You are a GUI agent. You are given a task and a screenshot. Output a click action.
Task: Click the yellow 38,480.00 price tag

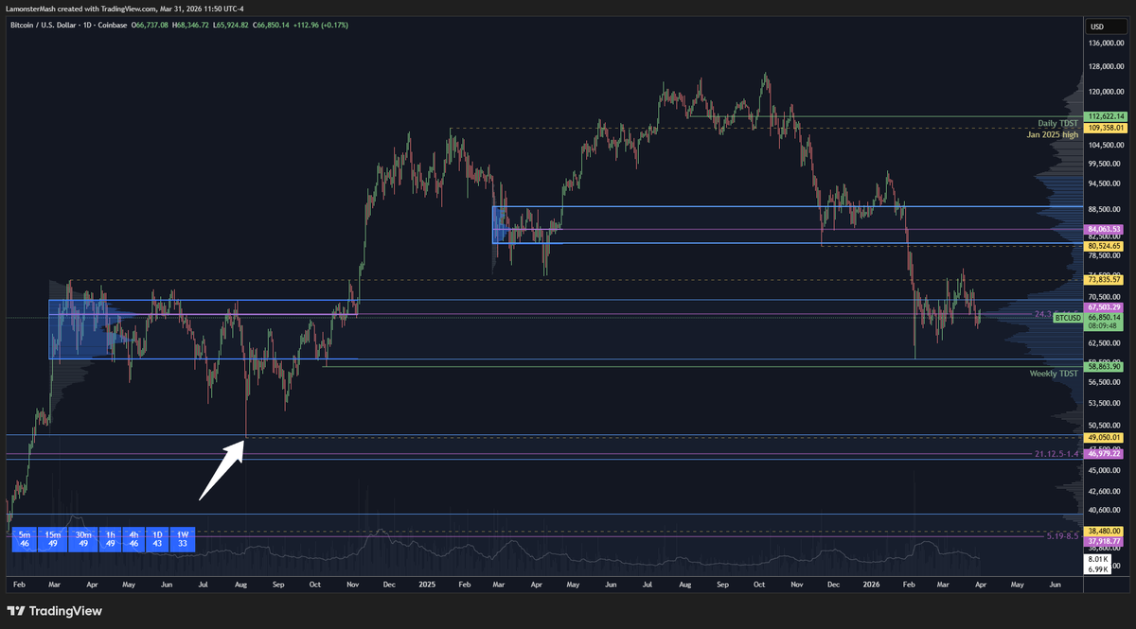pos(1104,531)
